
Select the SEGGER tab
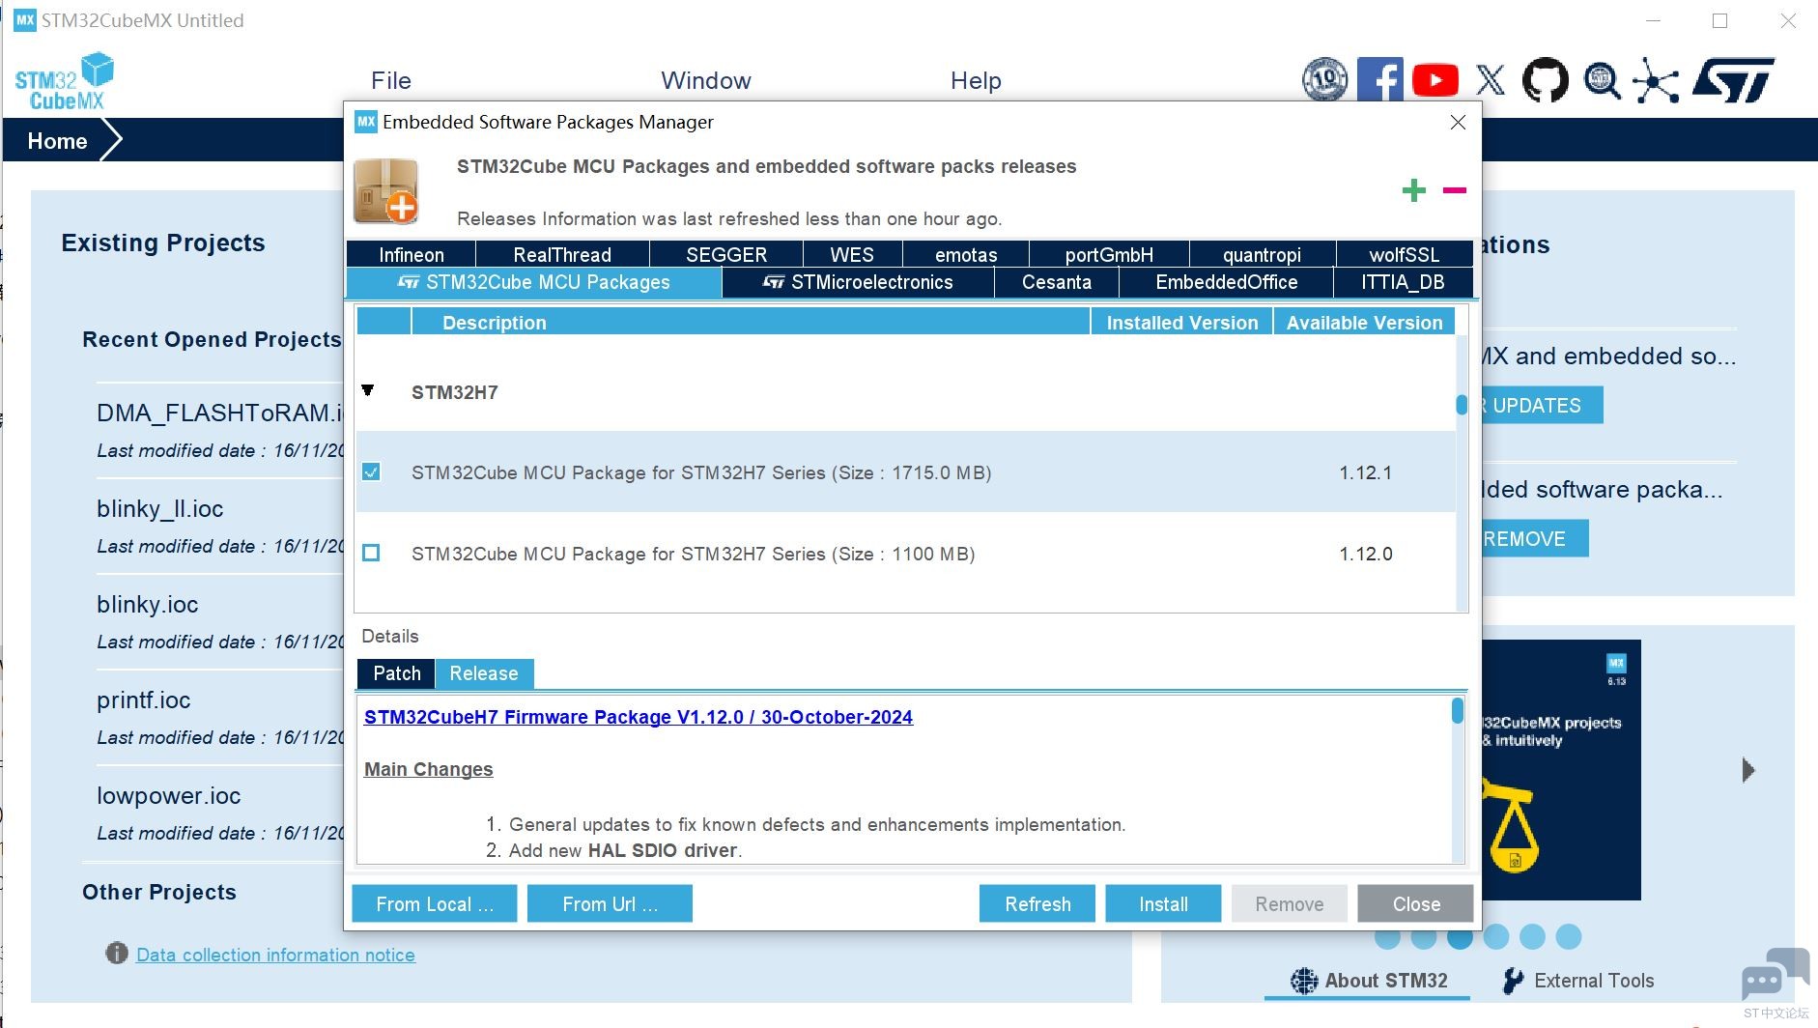pos(726,254)
